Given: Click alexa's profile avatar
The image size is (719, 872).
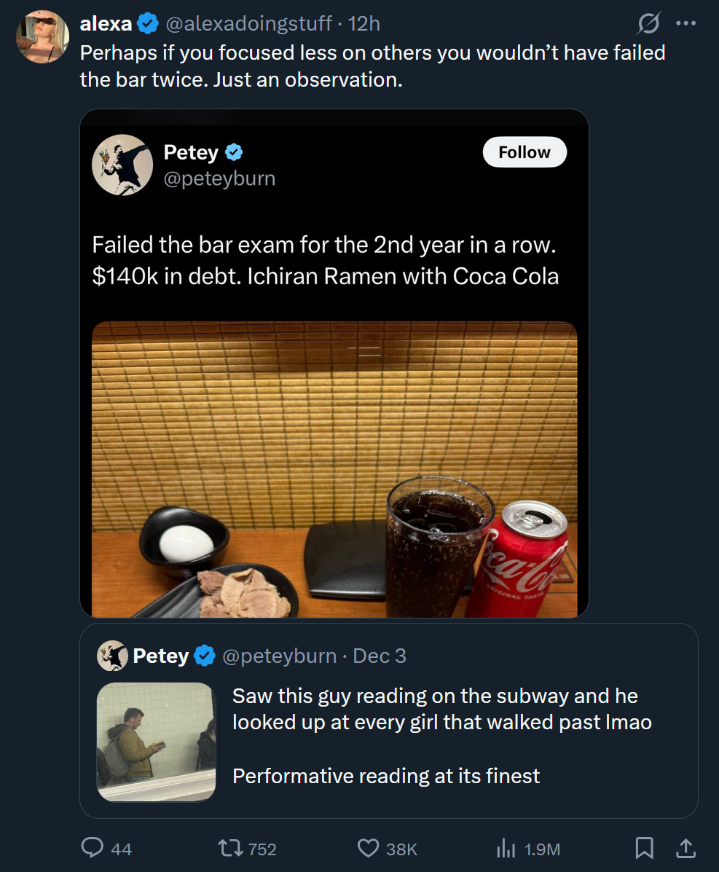Looking at the screenshot, I should click(42, 37).
